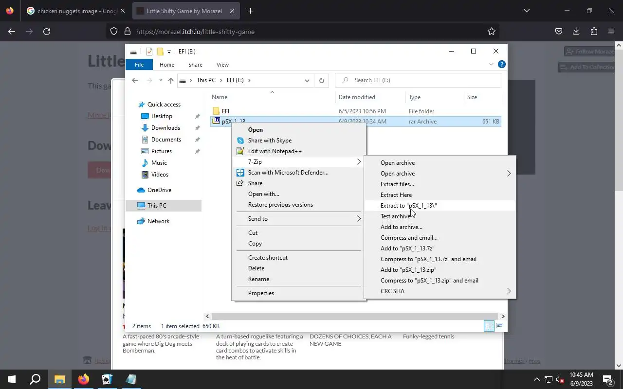Viewport: 623px width, 389px height.
Task: Select OneDrive in navigation pane
Action: (x=159, y=190)
